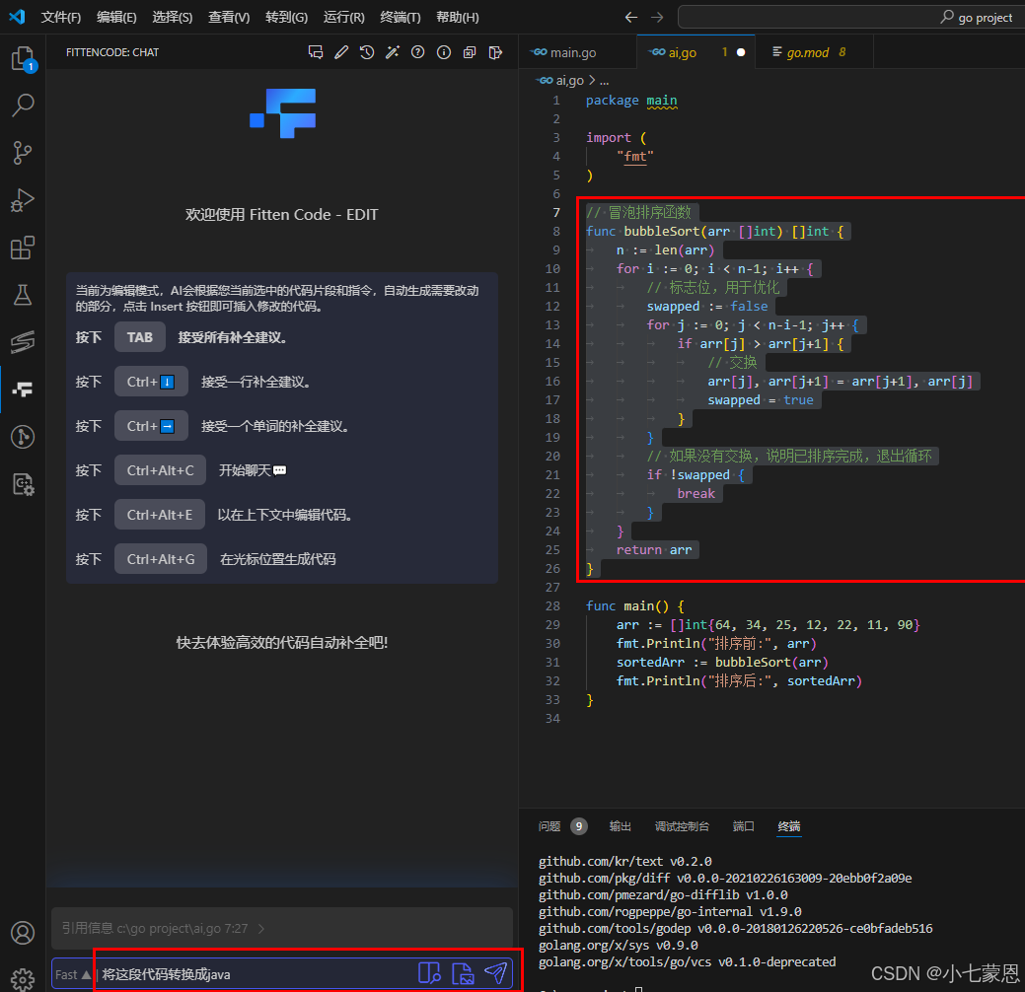This screenshot has height=992, width=1025.
Task: Click the chat history clock icon
Action: (x=367, y=52)
